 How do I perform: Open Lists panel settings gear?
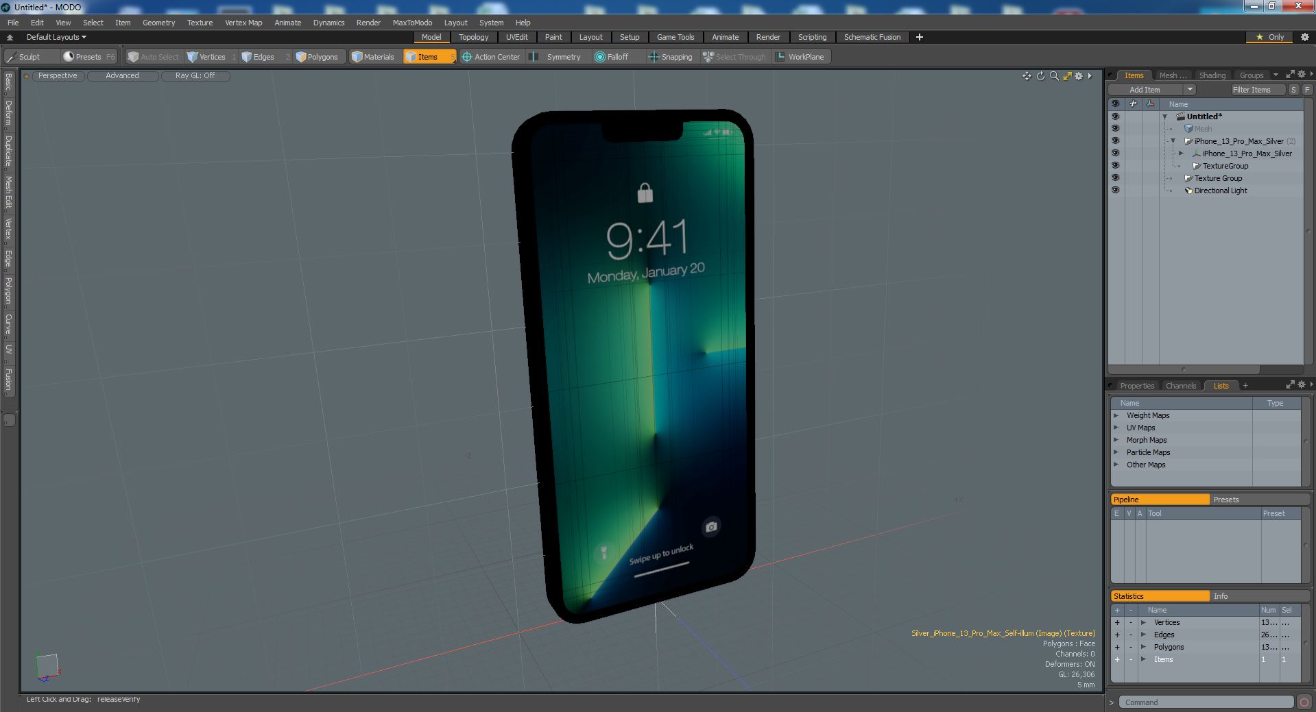point(1301,384)
